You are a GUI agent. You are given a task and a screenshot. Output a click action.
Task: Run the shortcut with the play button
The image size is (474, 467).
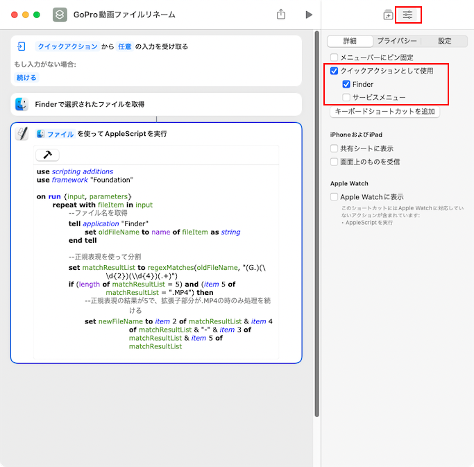(x=309, y=15)
